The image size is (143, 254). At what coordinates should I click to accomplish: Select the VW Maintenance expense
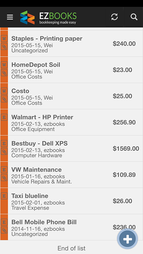click(x=75, y=175)
